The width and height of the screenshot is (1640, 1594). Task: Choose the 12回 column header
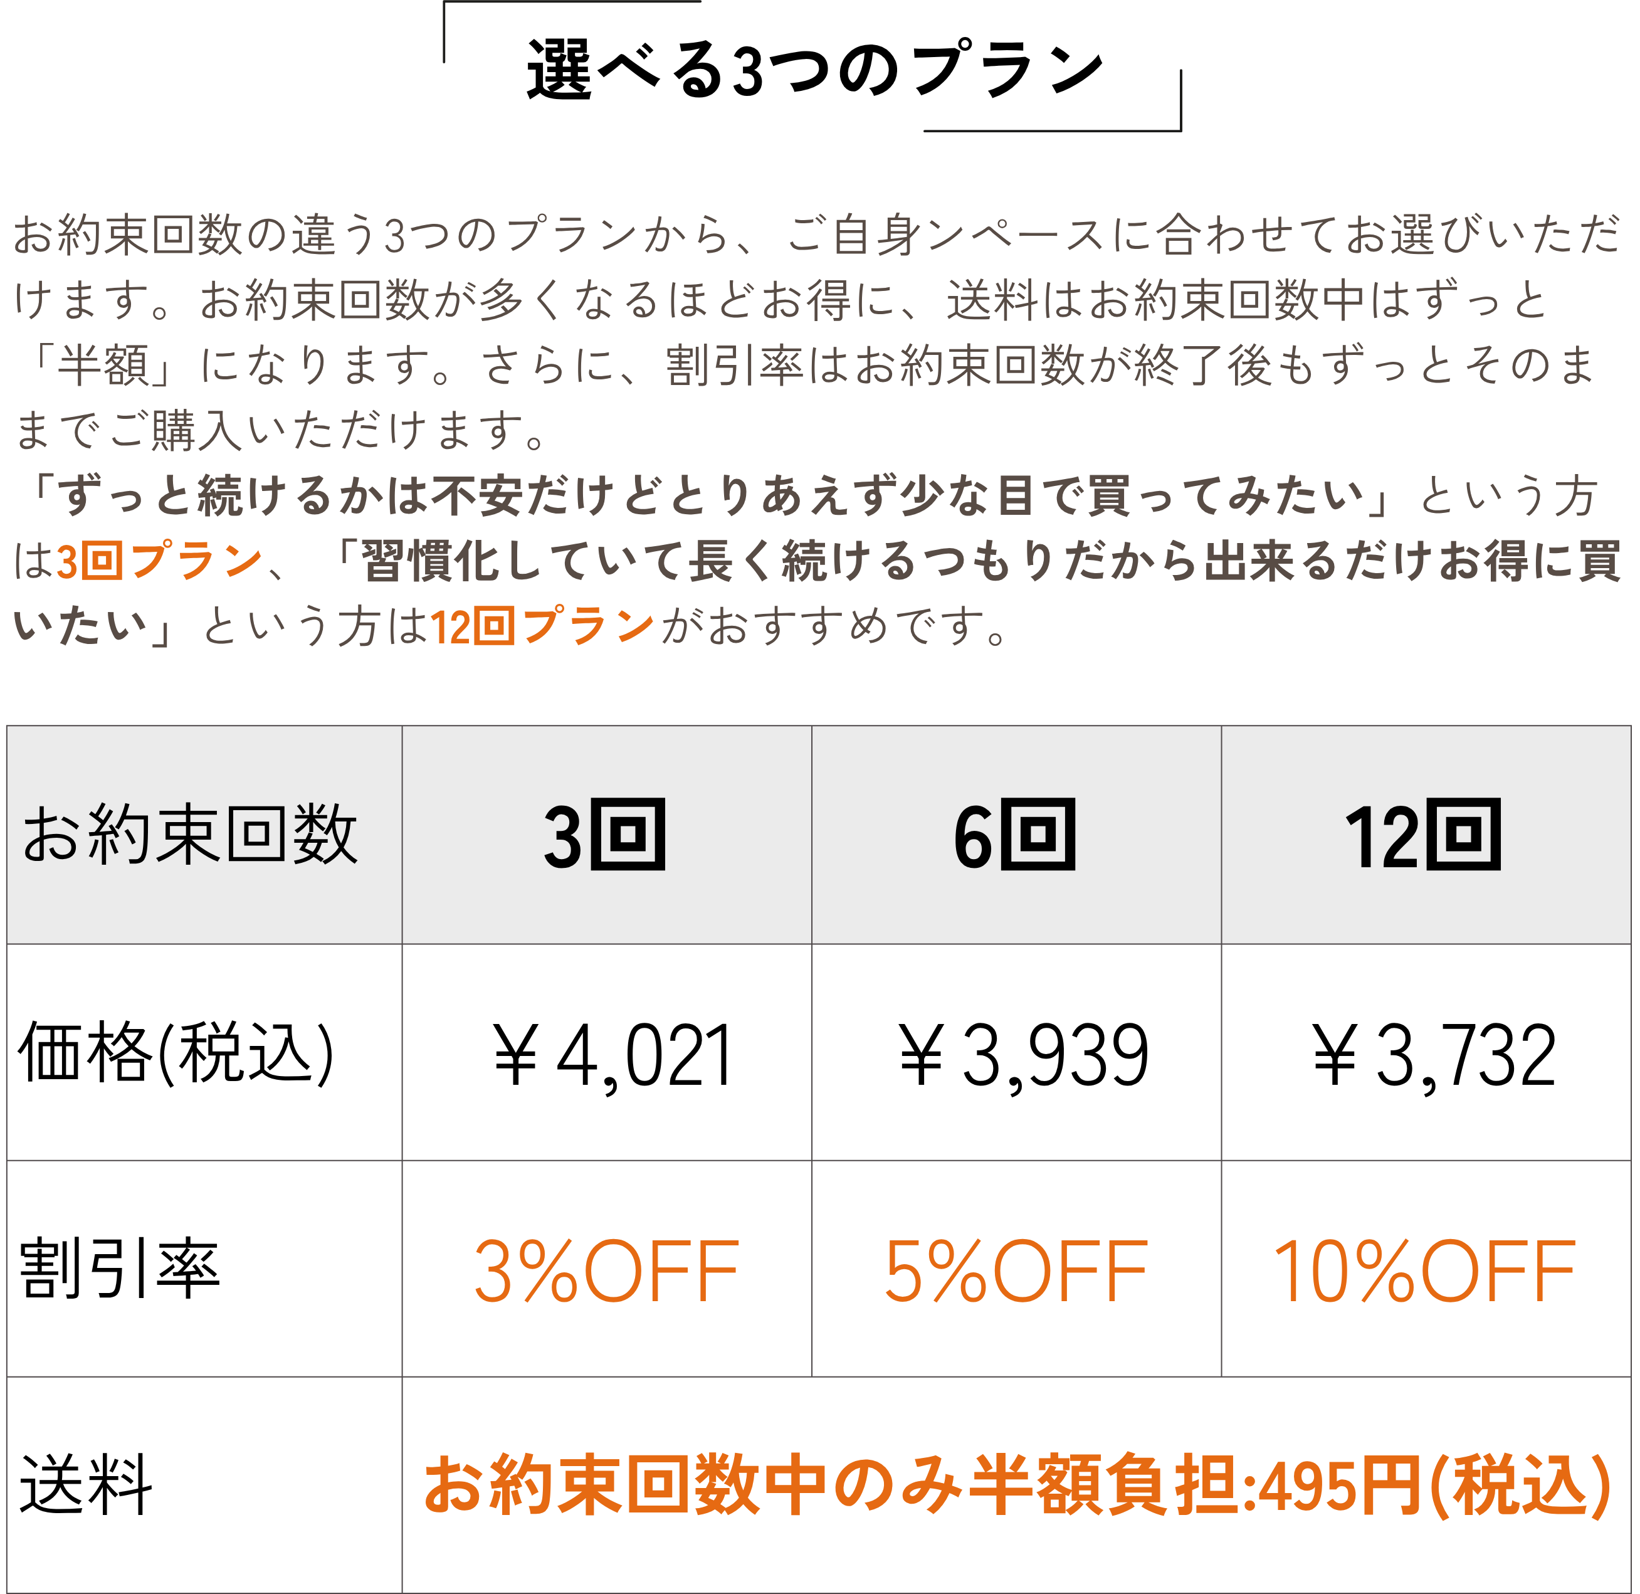pos(1423,835)
